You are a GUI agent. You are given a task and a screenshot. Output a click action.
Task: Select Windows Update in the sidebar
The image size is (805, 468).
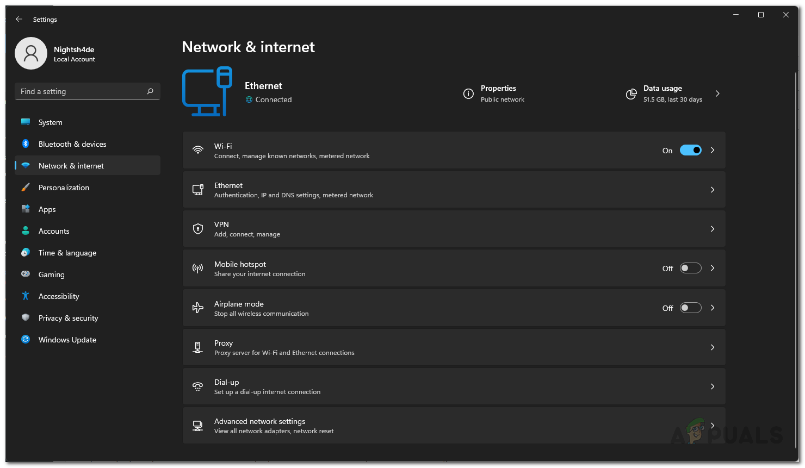point(66,340)
